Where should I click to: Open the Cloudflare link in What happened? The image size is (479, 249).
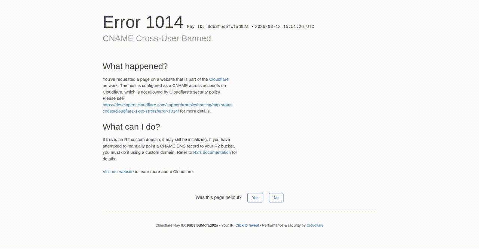[219, 79]
